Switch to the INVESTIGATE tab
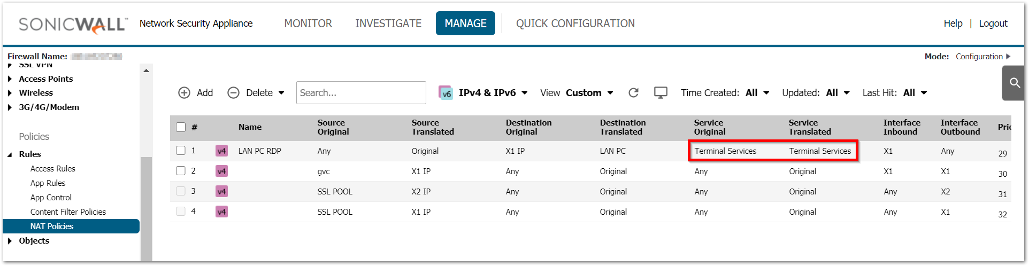The height and width of the screenshot is (266, 1029). coord(388,24)
